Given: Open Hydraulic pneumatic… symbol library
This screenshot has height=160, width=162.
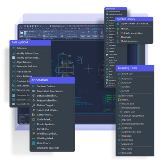Looking at the screenshot, I should point(132,33).
